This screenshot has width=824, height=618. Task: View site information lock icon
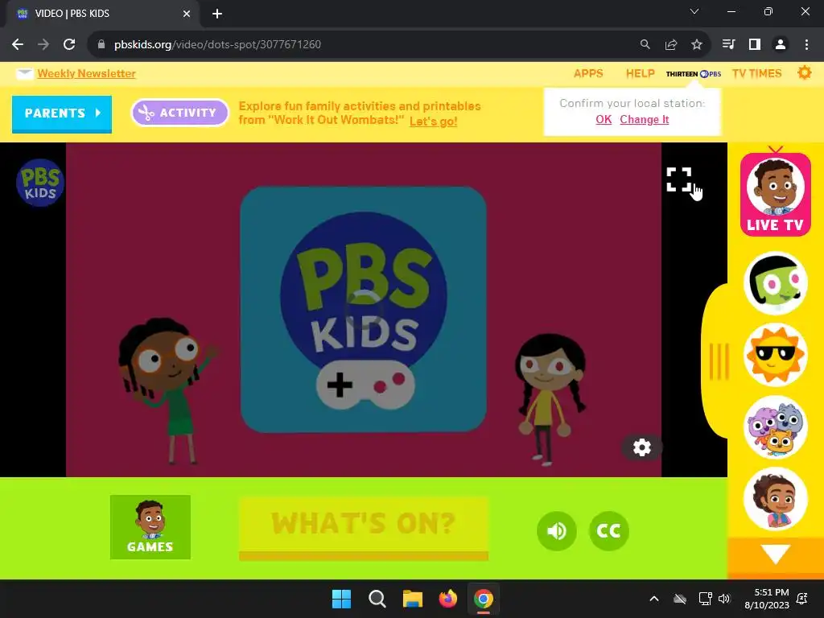pyautogui.click(x=101, y=44)
